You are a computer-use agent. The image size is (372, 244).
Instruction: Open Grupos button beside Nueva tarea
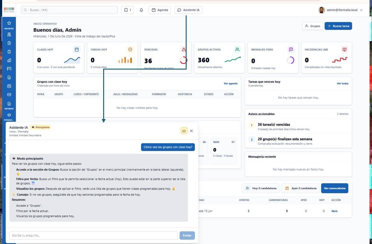pyautogui.click(x=313, y=26)
